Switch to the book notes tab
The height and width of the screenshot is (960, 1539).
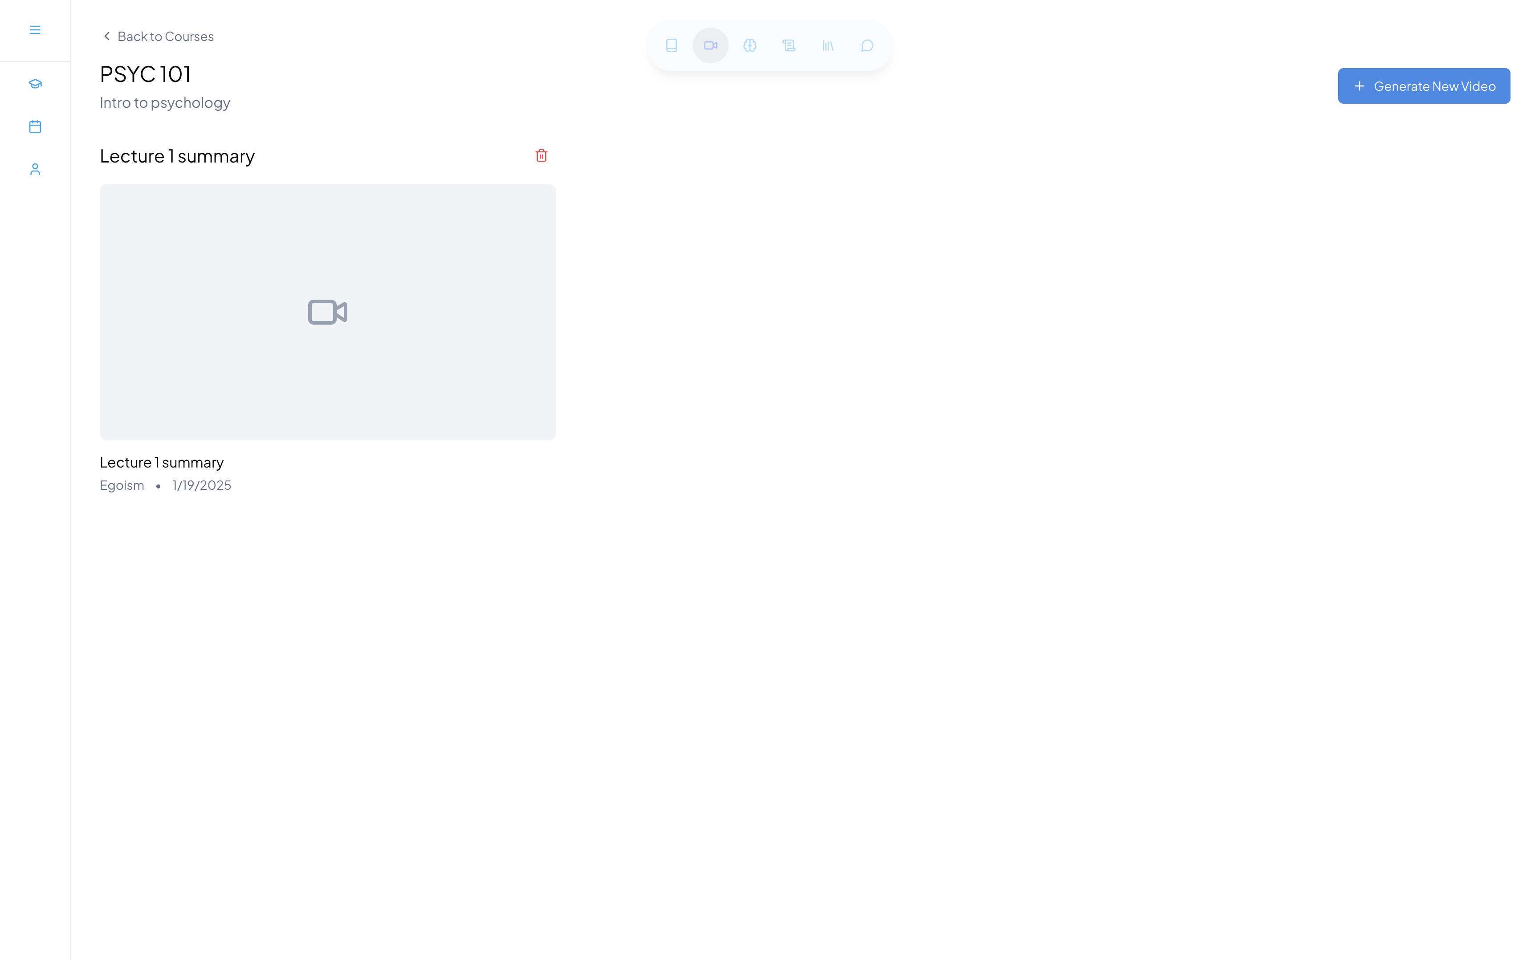tap(671, 46)
